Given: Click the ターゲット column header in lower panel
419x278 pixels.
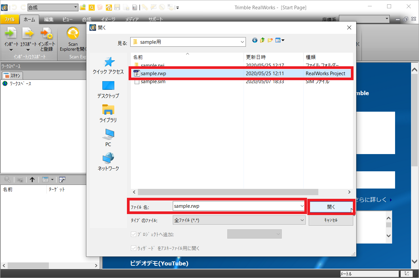Looking at the screenshot, I should coord(56,190).
